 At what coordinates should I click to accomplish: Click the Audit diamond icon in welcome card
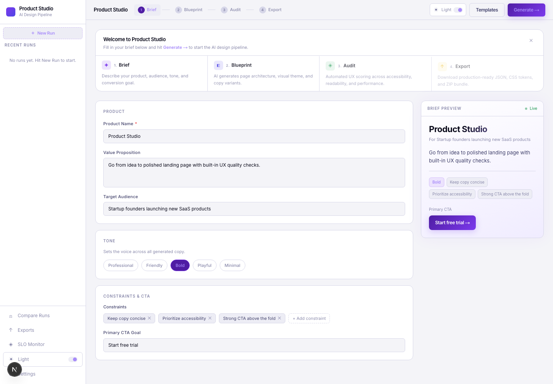pos(330,66)
